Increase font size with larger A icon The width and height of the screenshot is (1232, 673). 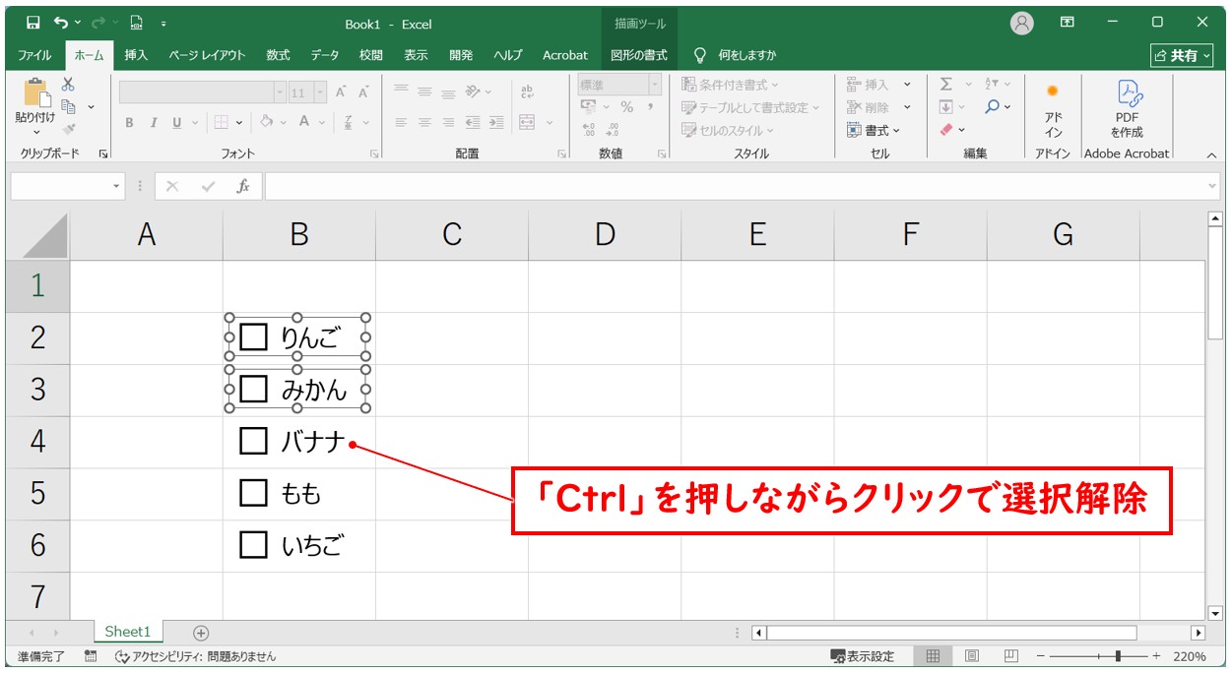pyautogui.click(x=341, y=92)
